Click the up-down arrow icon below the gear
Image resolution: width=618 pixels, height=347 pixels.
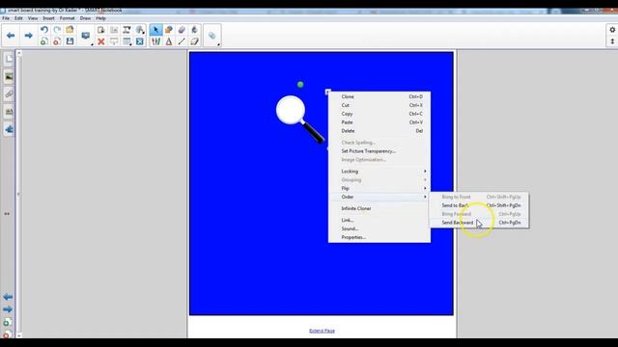point(612,41)
